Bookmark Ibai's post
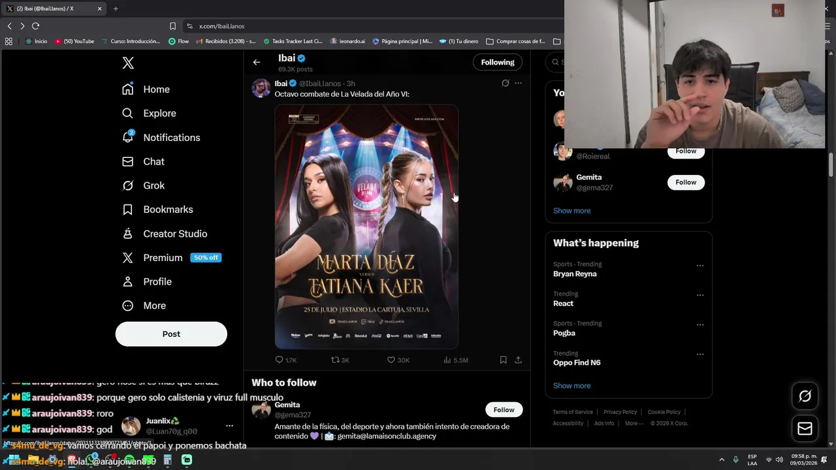The width and height of the screenshot is (836, 470). click(503, 360)
